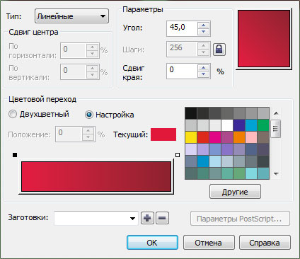Image resolution: width=300 pixels, height=259 pixels.
Task: Pick the lavender swatch in fourth row
Action: pos(191,149)
